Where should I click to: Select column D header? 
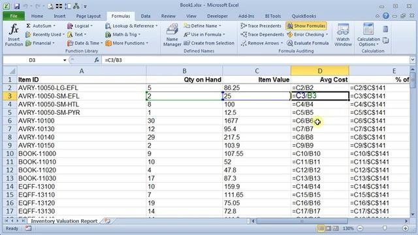tap(319, 71)
